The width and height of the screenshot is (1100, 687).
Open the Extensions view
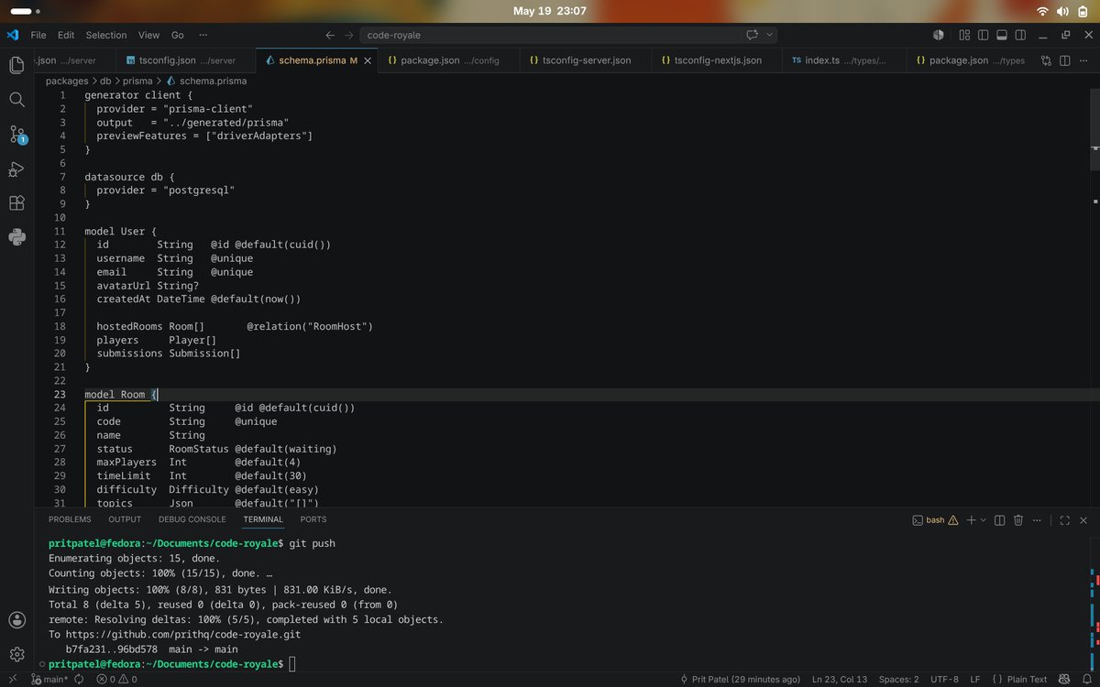pos(16,203)
